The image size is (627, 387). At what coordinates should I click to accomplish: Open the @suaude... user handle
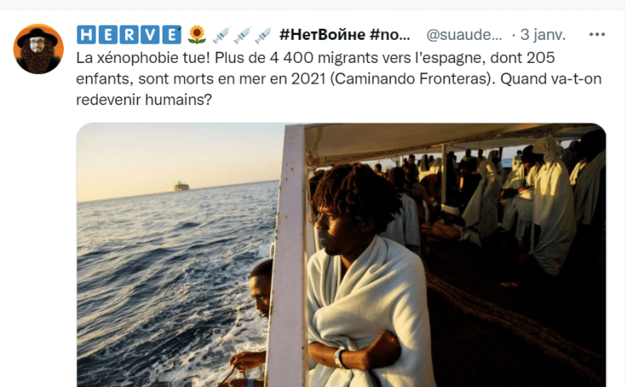464,35
